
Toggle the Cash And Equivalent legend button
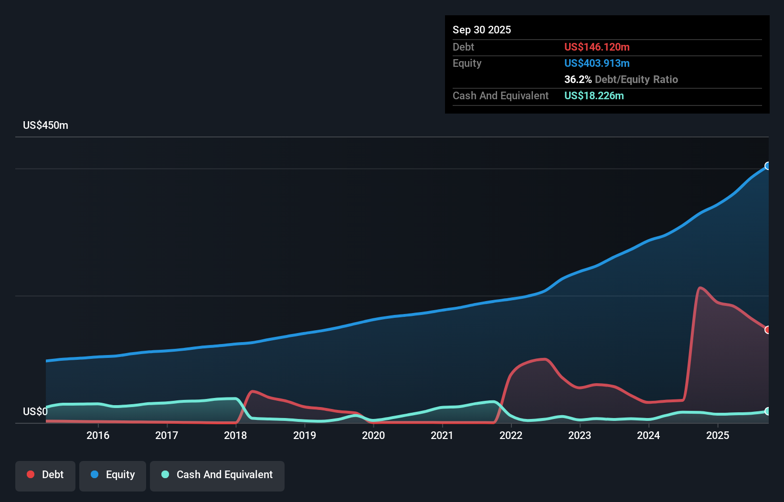tap(217, 476)
